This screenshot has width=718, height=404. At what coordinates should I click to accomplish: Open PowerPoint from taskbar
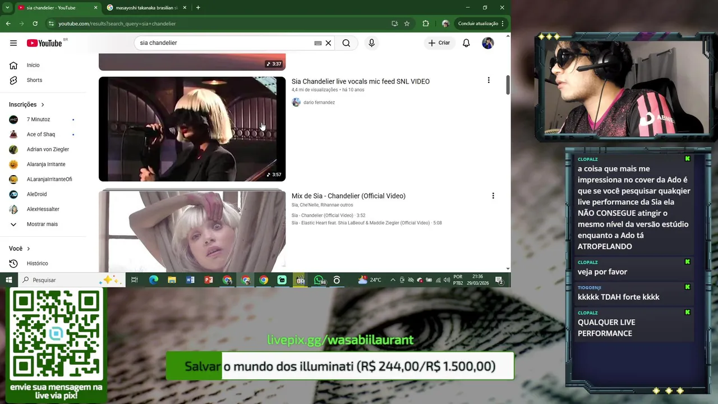[209, 280]
